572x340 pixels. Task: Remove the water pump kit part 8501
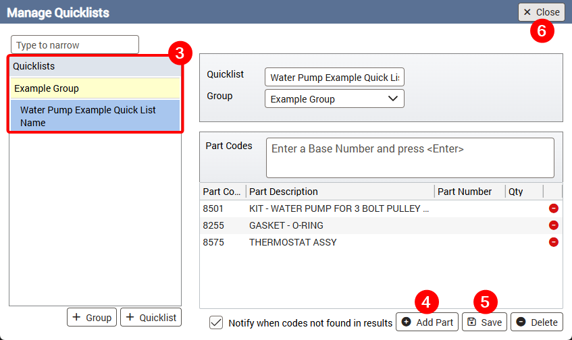(x=554, y=208)
